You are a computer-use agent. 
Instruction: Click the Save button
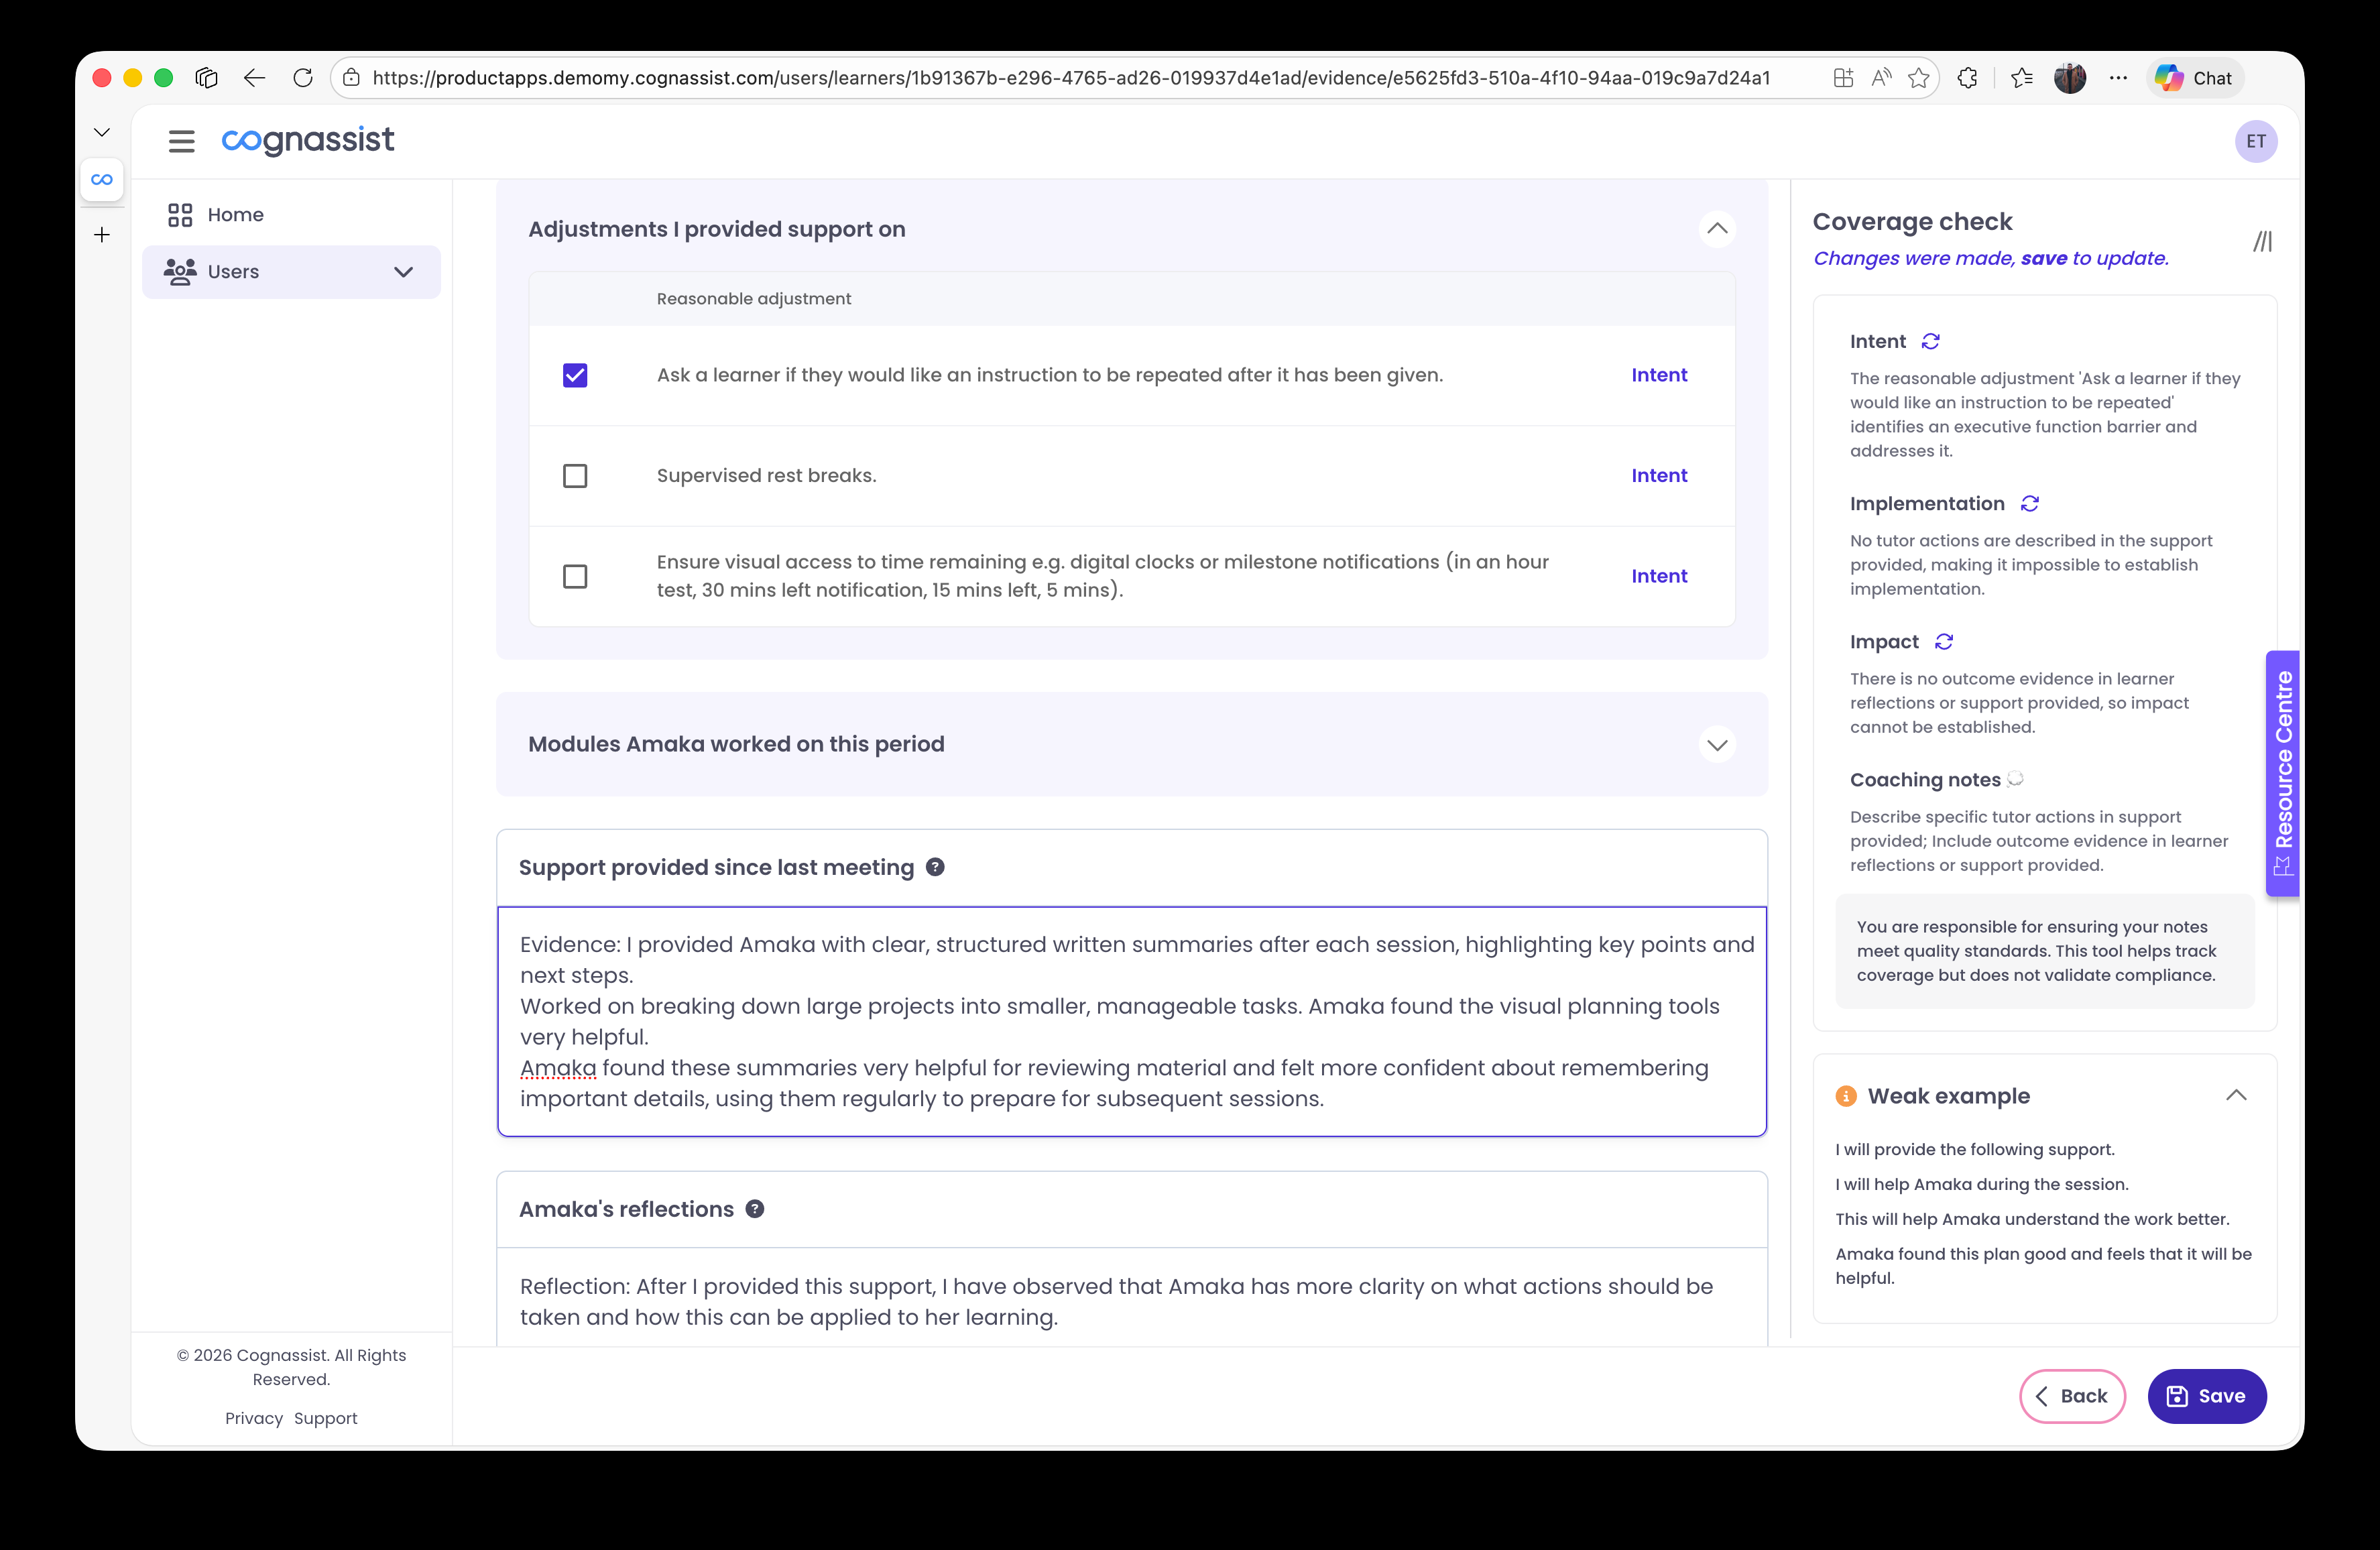(x=2207, y=1396)
